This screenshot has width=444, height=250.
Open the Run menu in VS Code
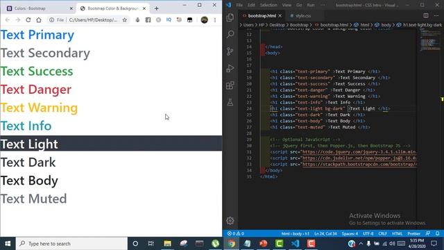(x=311, y=5)
